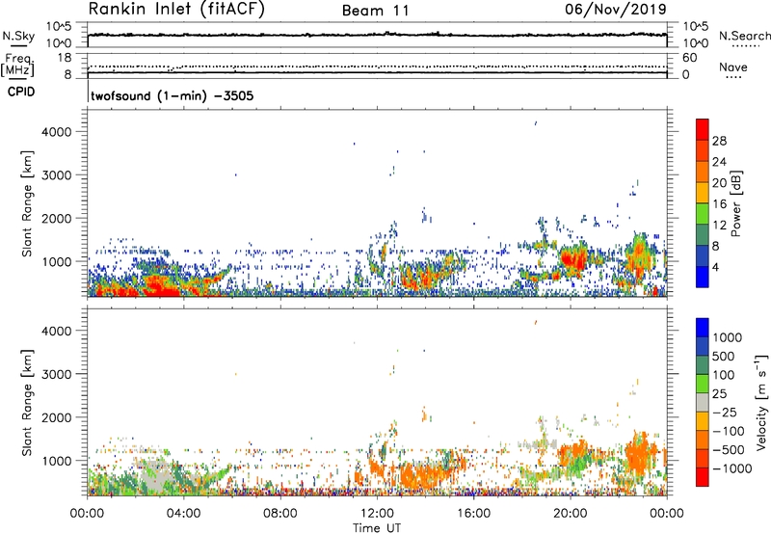The height and width of the screenshot is (534, 771).
Task: Click the date '06/Nov/2019'
Action: click(616, 9)
